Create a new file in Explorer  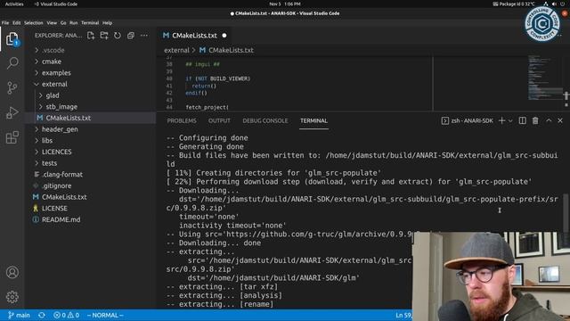tap(91, 36)
